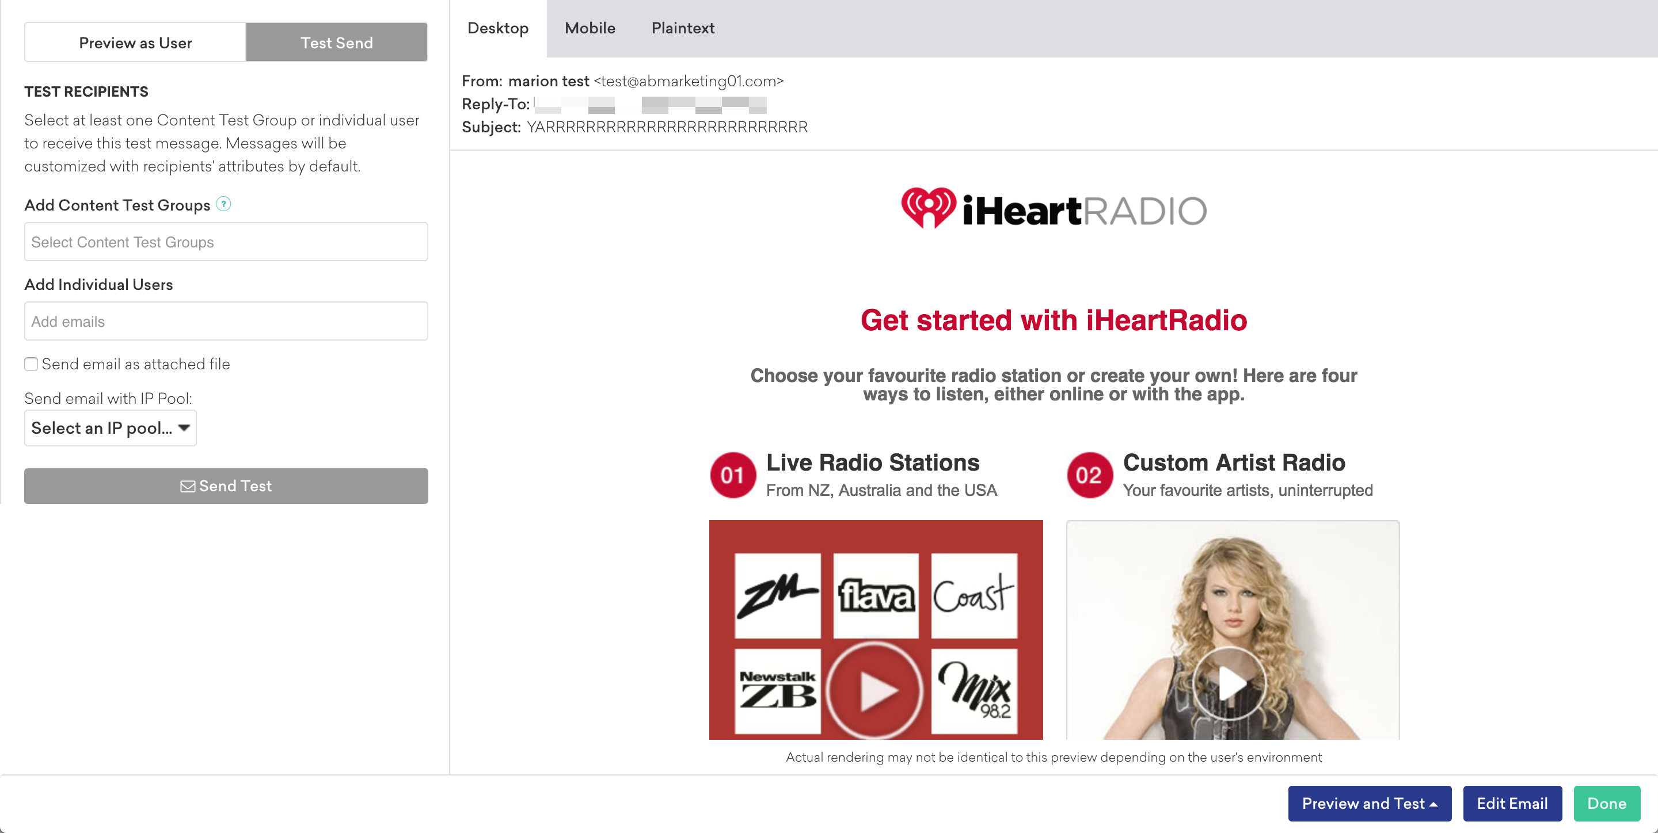Click the Add Content Test Groups help icon
This screenshot has height=833, width=1658.
[x=225, y=203]
